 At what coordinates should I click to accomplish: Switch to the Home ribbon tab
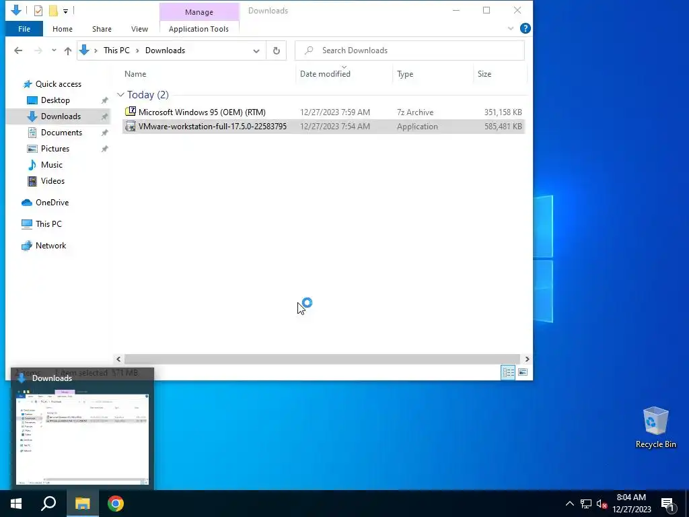pyautogui.click(x=63, y=29)
